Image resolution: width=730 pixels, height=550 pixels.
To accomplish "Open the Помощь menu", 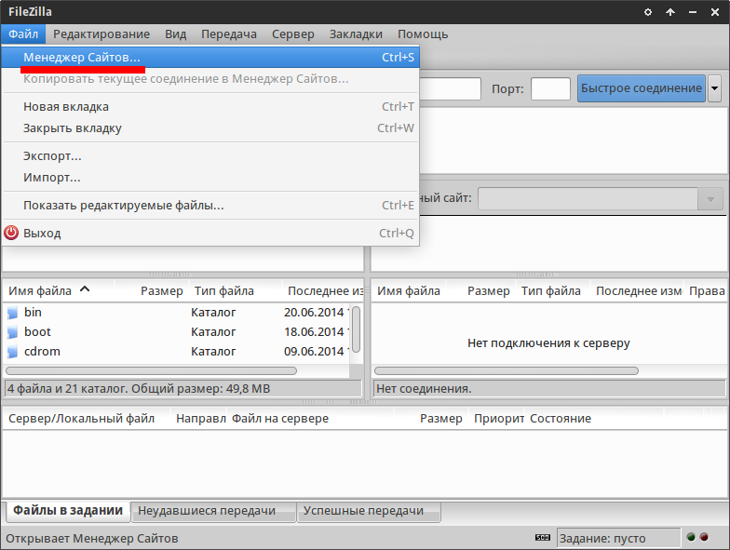I will 423,34.
